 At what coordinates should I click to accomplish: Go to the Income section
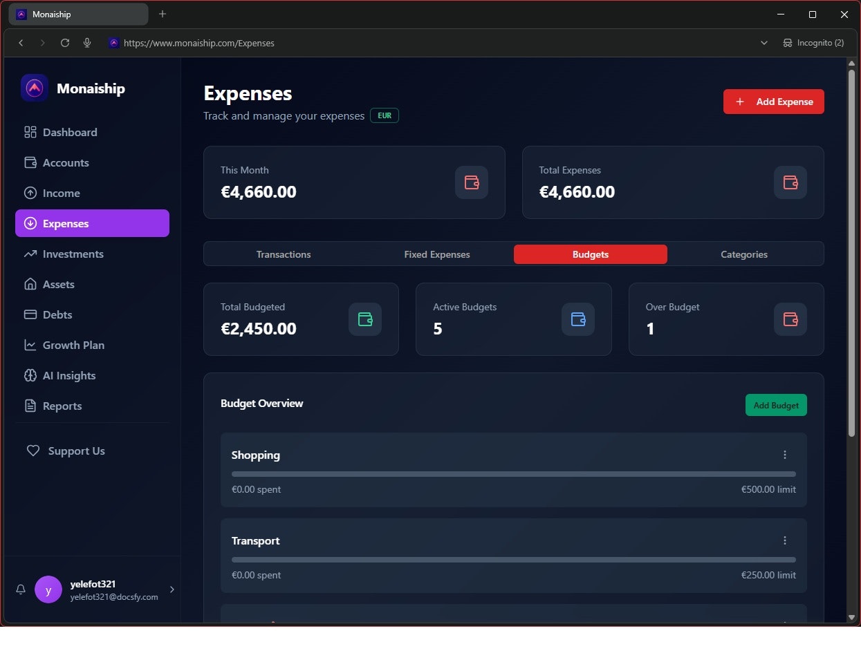coord(92,193)
